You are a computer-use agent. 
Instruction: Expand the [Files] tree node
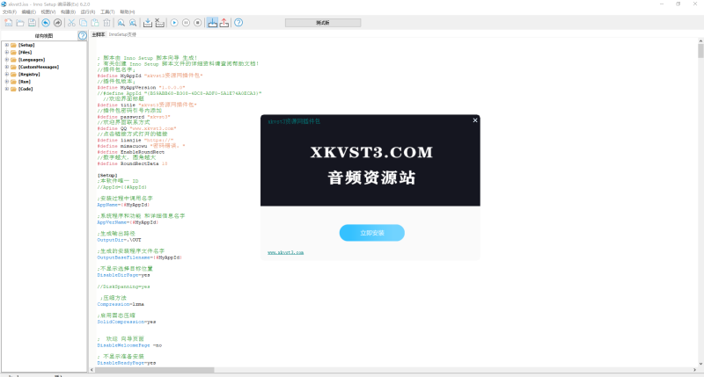pyautogui.click(x=7, y=52)
